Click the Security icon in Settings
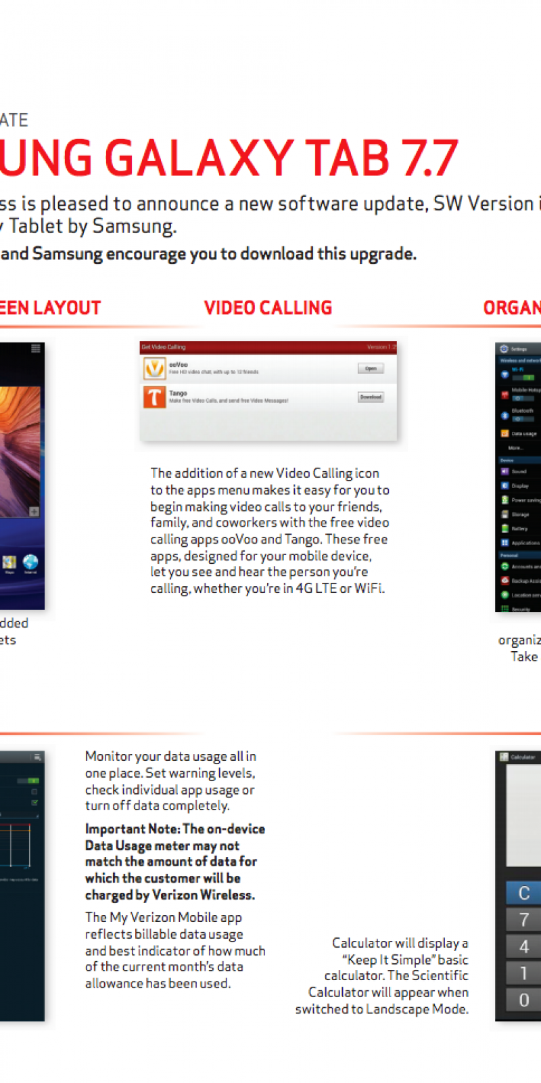Screen dimensions: 541x1083 (x=504, y=608)
